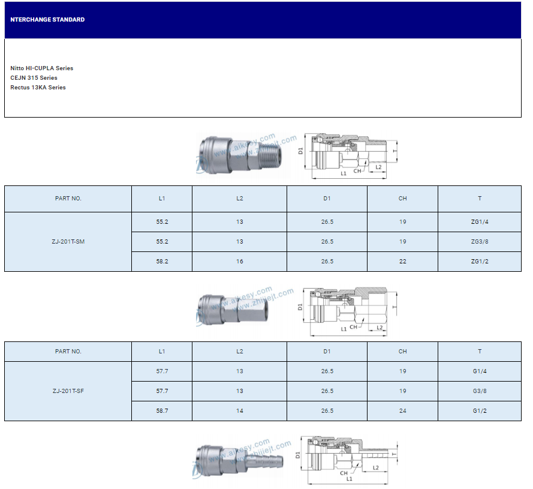The width and height of the screenshot is (533, 489).
Task: Click the 58.7 L1 value cell
Action: pos(162,411)
